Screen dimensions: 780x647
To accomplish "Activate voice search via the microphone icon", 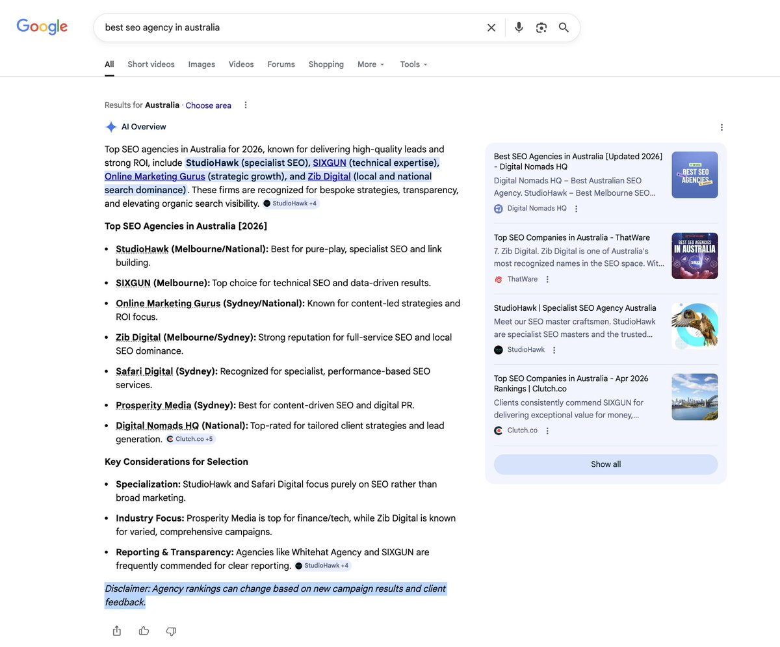I will [518, 27].
